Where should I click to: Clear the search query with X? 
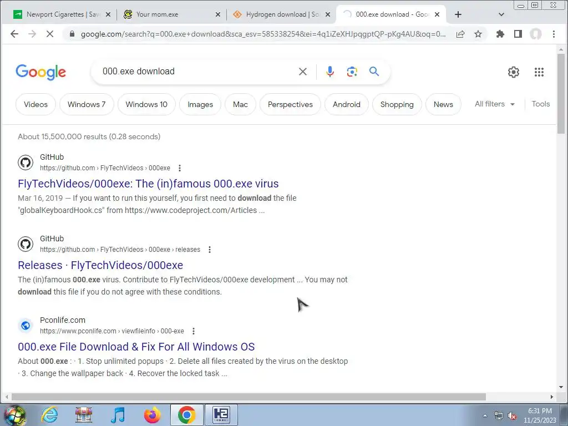coord(303,72)
